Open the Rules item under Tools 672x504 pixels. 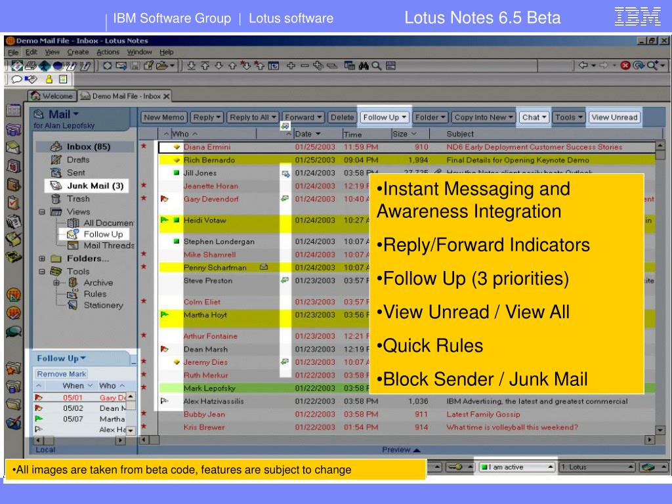[x=95, y=294]
